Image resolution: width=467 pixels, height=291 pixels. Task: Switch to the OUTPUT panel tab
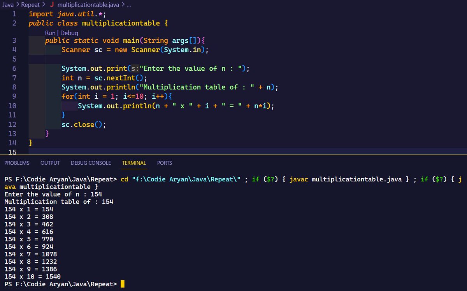(x=50, y=163)
